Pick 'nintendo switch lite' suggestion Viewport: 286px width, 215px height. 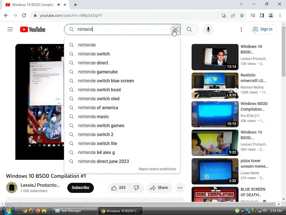[122, 144]
